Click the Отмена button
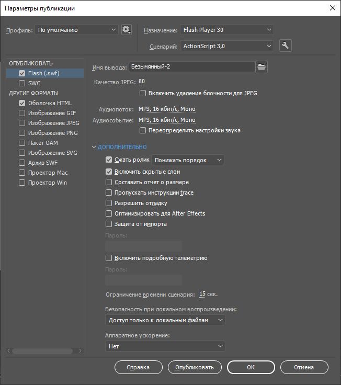The width and height of the screenshot is (341, 385). click(304, 367)
